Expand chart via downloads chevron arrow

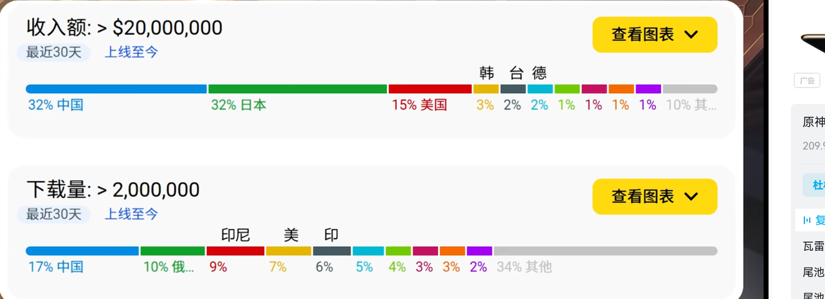point(691,196)
